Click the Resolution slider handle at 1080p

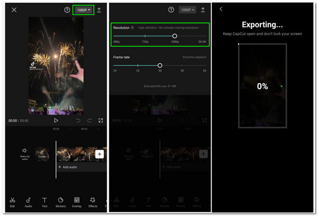[x=175, y=36]
